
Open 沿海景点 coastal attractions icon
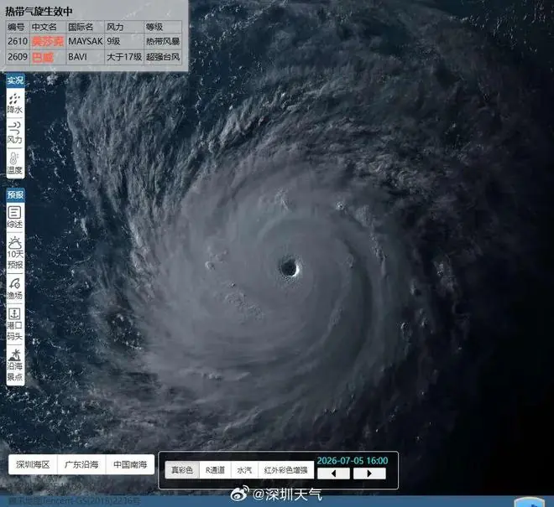tap(15, 365)
